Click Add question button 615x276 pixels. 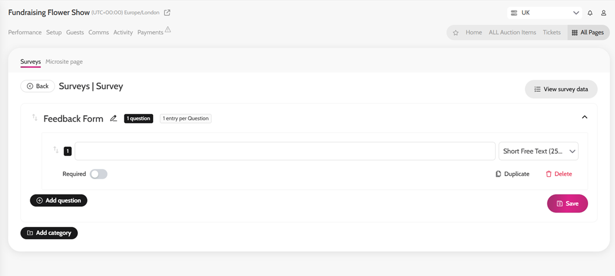click(x=58, y=200)
